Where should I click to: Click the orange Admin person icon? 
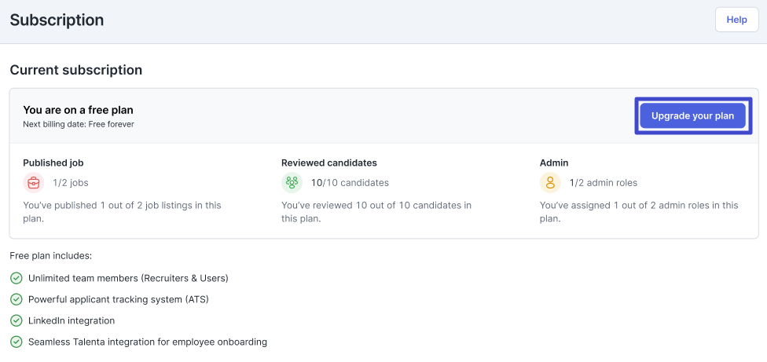click(x=550, y=183)
